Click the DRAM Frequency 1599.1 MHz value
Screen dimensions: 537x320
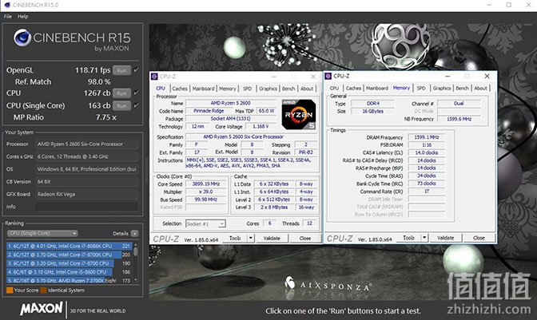point(427,137)
